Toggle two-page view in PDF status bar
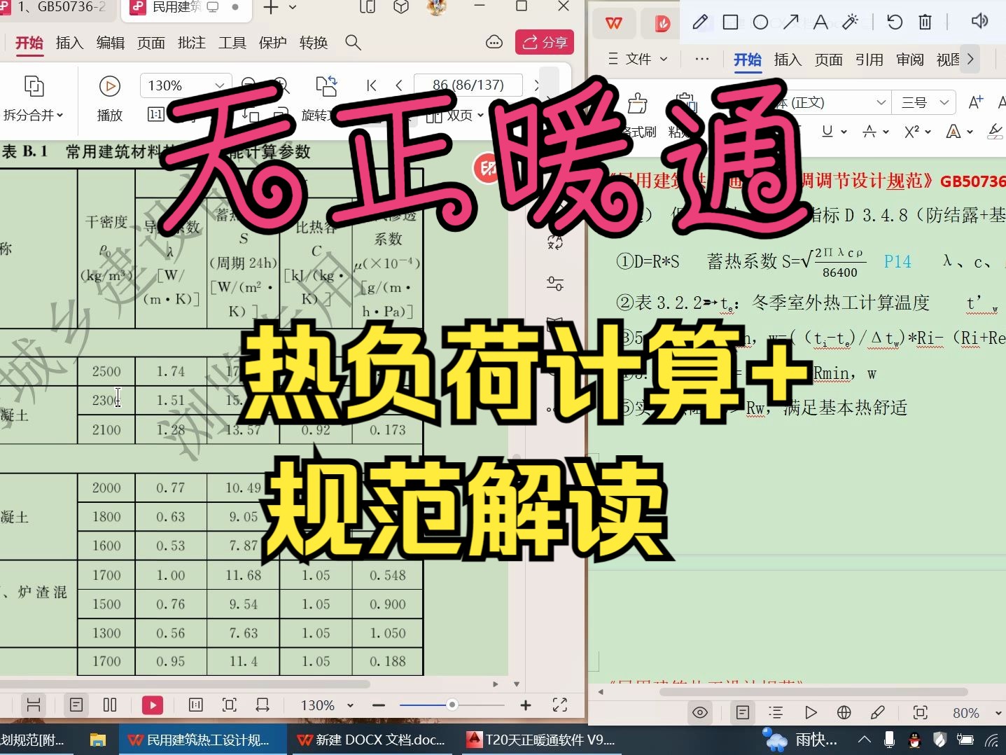This screenshot has width=1006, height=755. tap(110, 705)
